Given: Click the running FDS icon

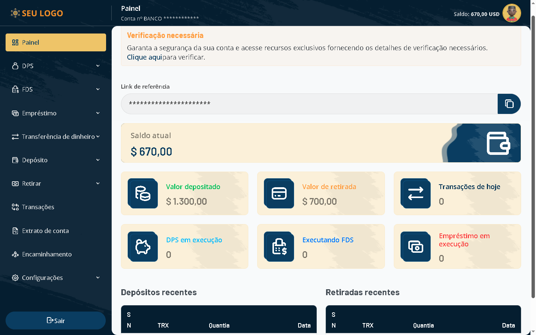Looking at the screenshot, I should click(279, 246).
